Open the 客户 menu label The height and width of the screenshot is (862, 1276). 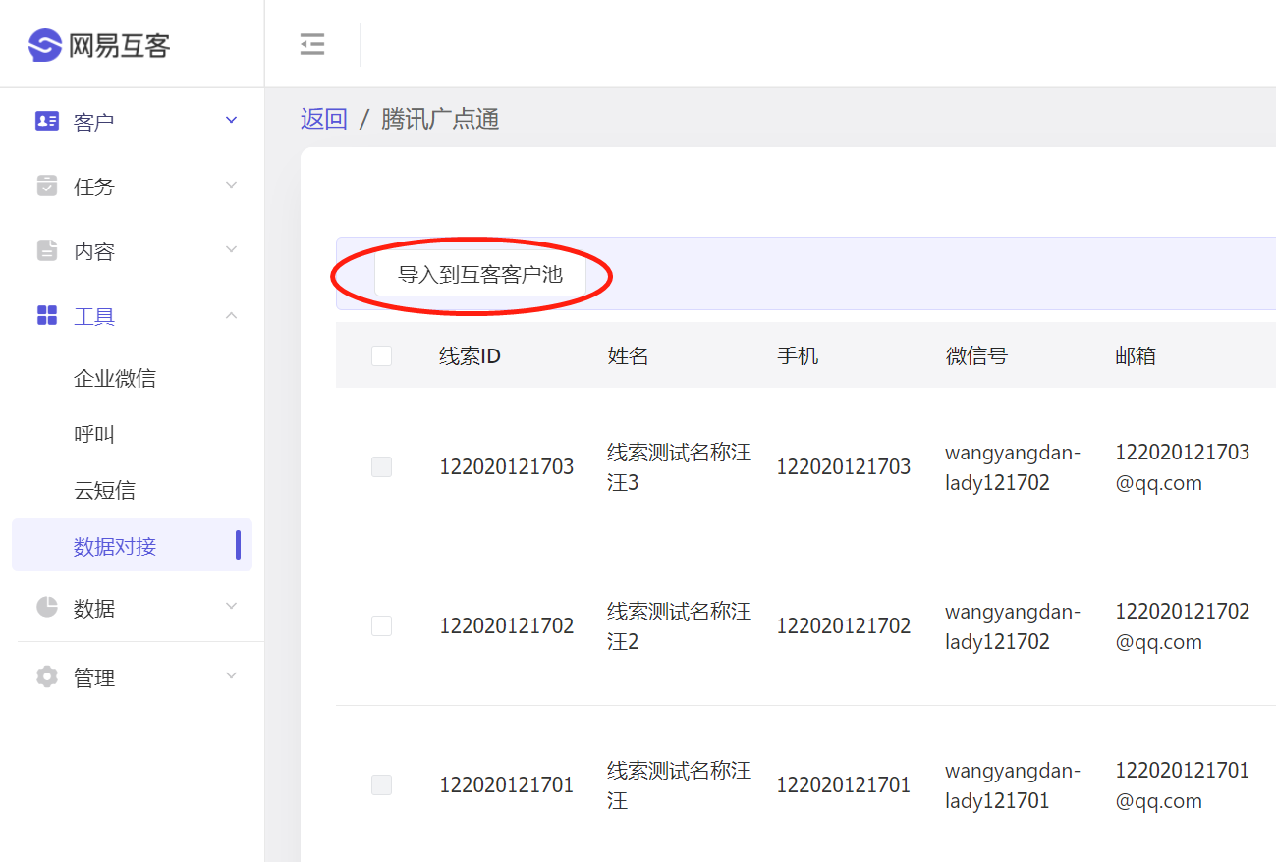pyautogui.click(x=94, y=122)
